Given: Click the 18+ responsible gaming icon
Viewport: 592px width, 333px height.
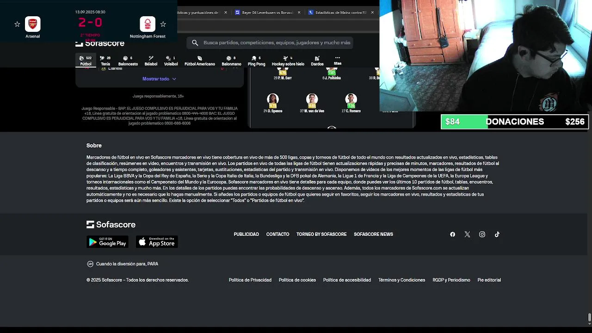Looking at the screenshot, I should coord(90,264).
